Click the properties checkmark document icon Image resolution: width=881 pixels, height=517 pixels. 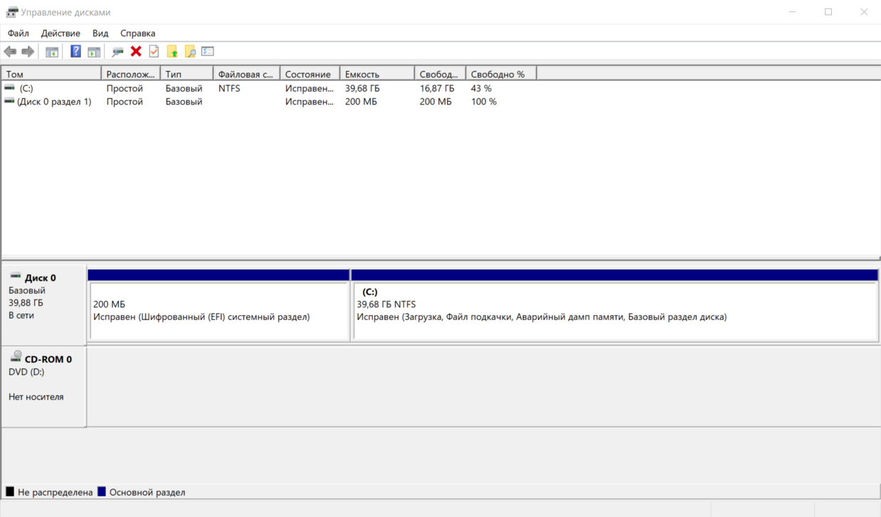tap(154, 51)
